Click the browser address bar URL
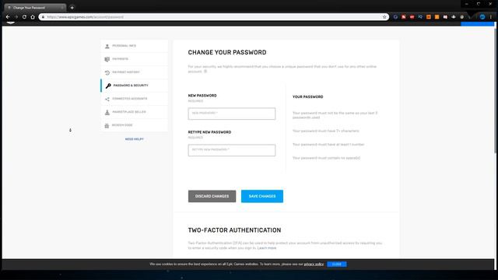The height and width of the screenshot is (280, 498). (x=85, y=17)
